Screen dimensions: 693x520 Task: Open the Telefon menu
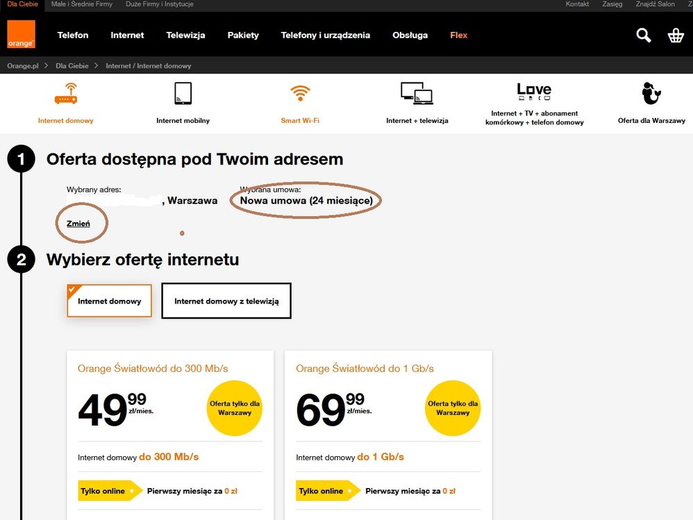tap(73, 35)
